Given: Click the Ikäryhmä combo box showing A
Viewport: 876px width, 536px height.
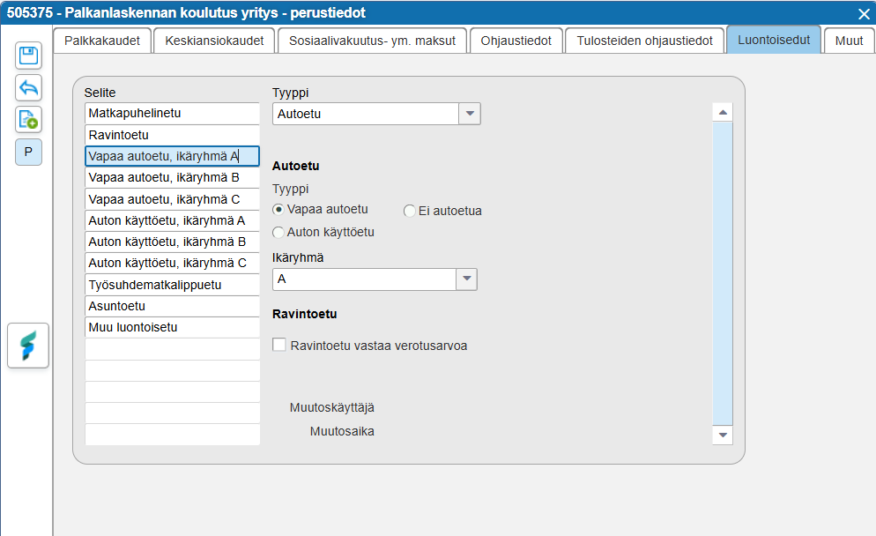Looking at the screenshot, I should click(x=375, y=279).
